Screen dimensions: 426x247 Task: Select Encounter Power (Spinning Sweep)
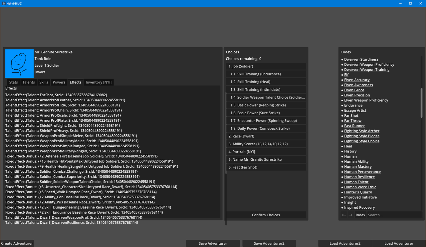click(x=266, y=121)
